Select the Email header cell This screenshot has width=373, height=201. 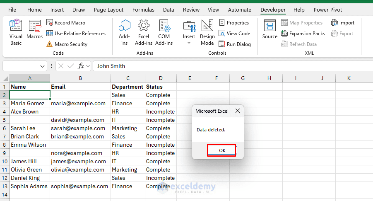[80, 87]
